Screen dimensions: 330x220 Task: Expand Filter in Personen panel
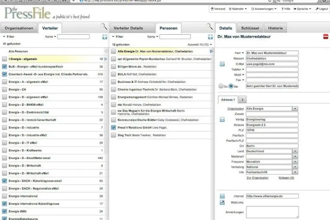click(x=117, y=37)
